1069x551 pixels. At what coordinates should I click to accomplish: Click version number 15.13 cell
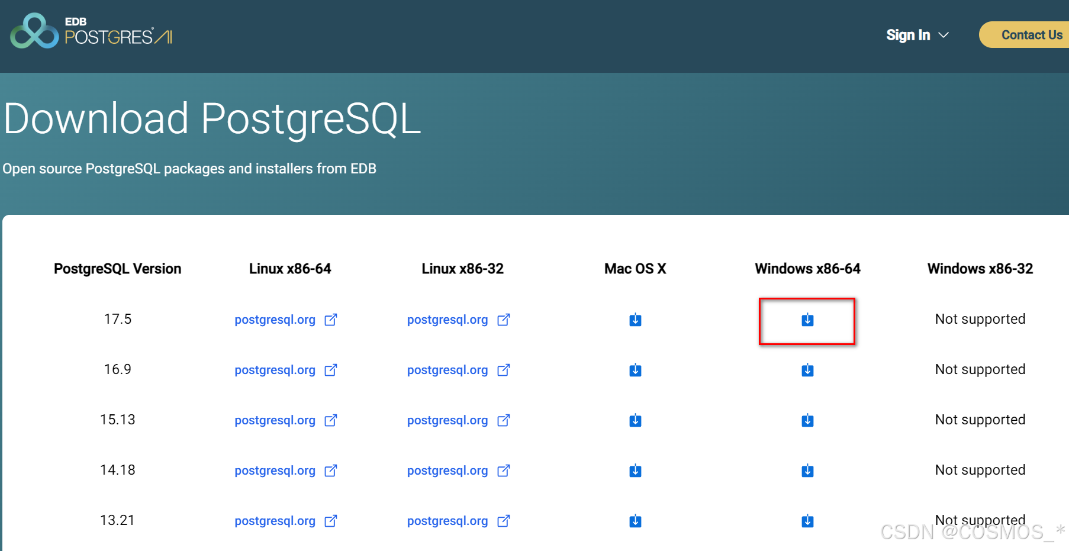(x=117, y=420)
